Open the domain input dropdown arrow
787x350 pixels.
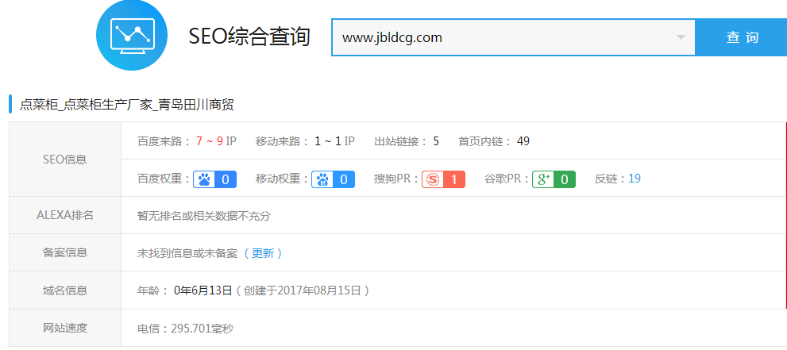(681, 37)
